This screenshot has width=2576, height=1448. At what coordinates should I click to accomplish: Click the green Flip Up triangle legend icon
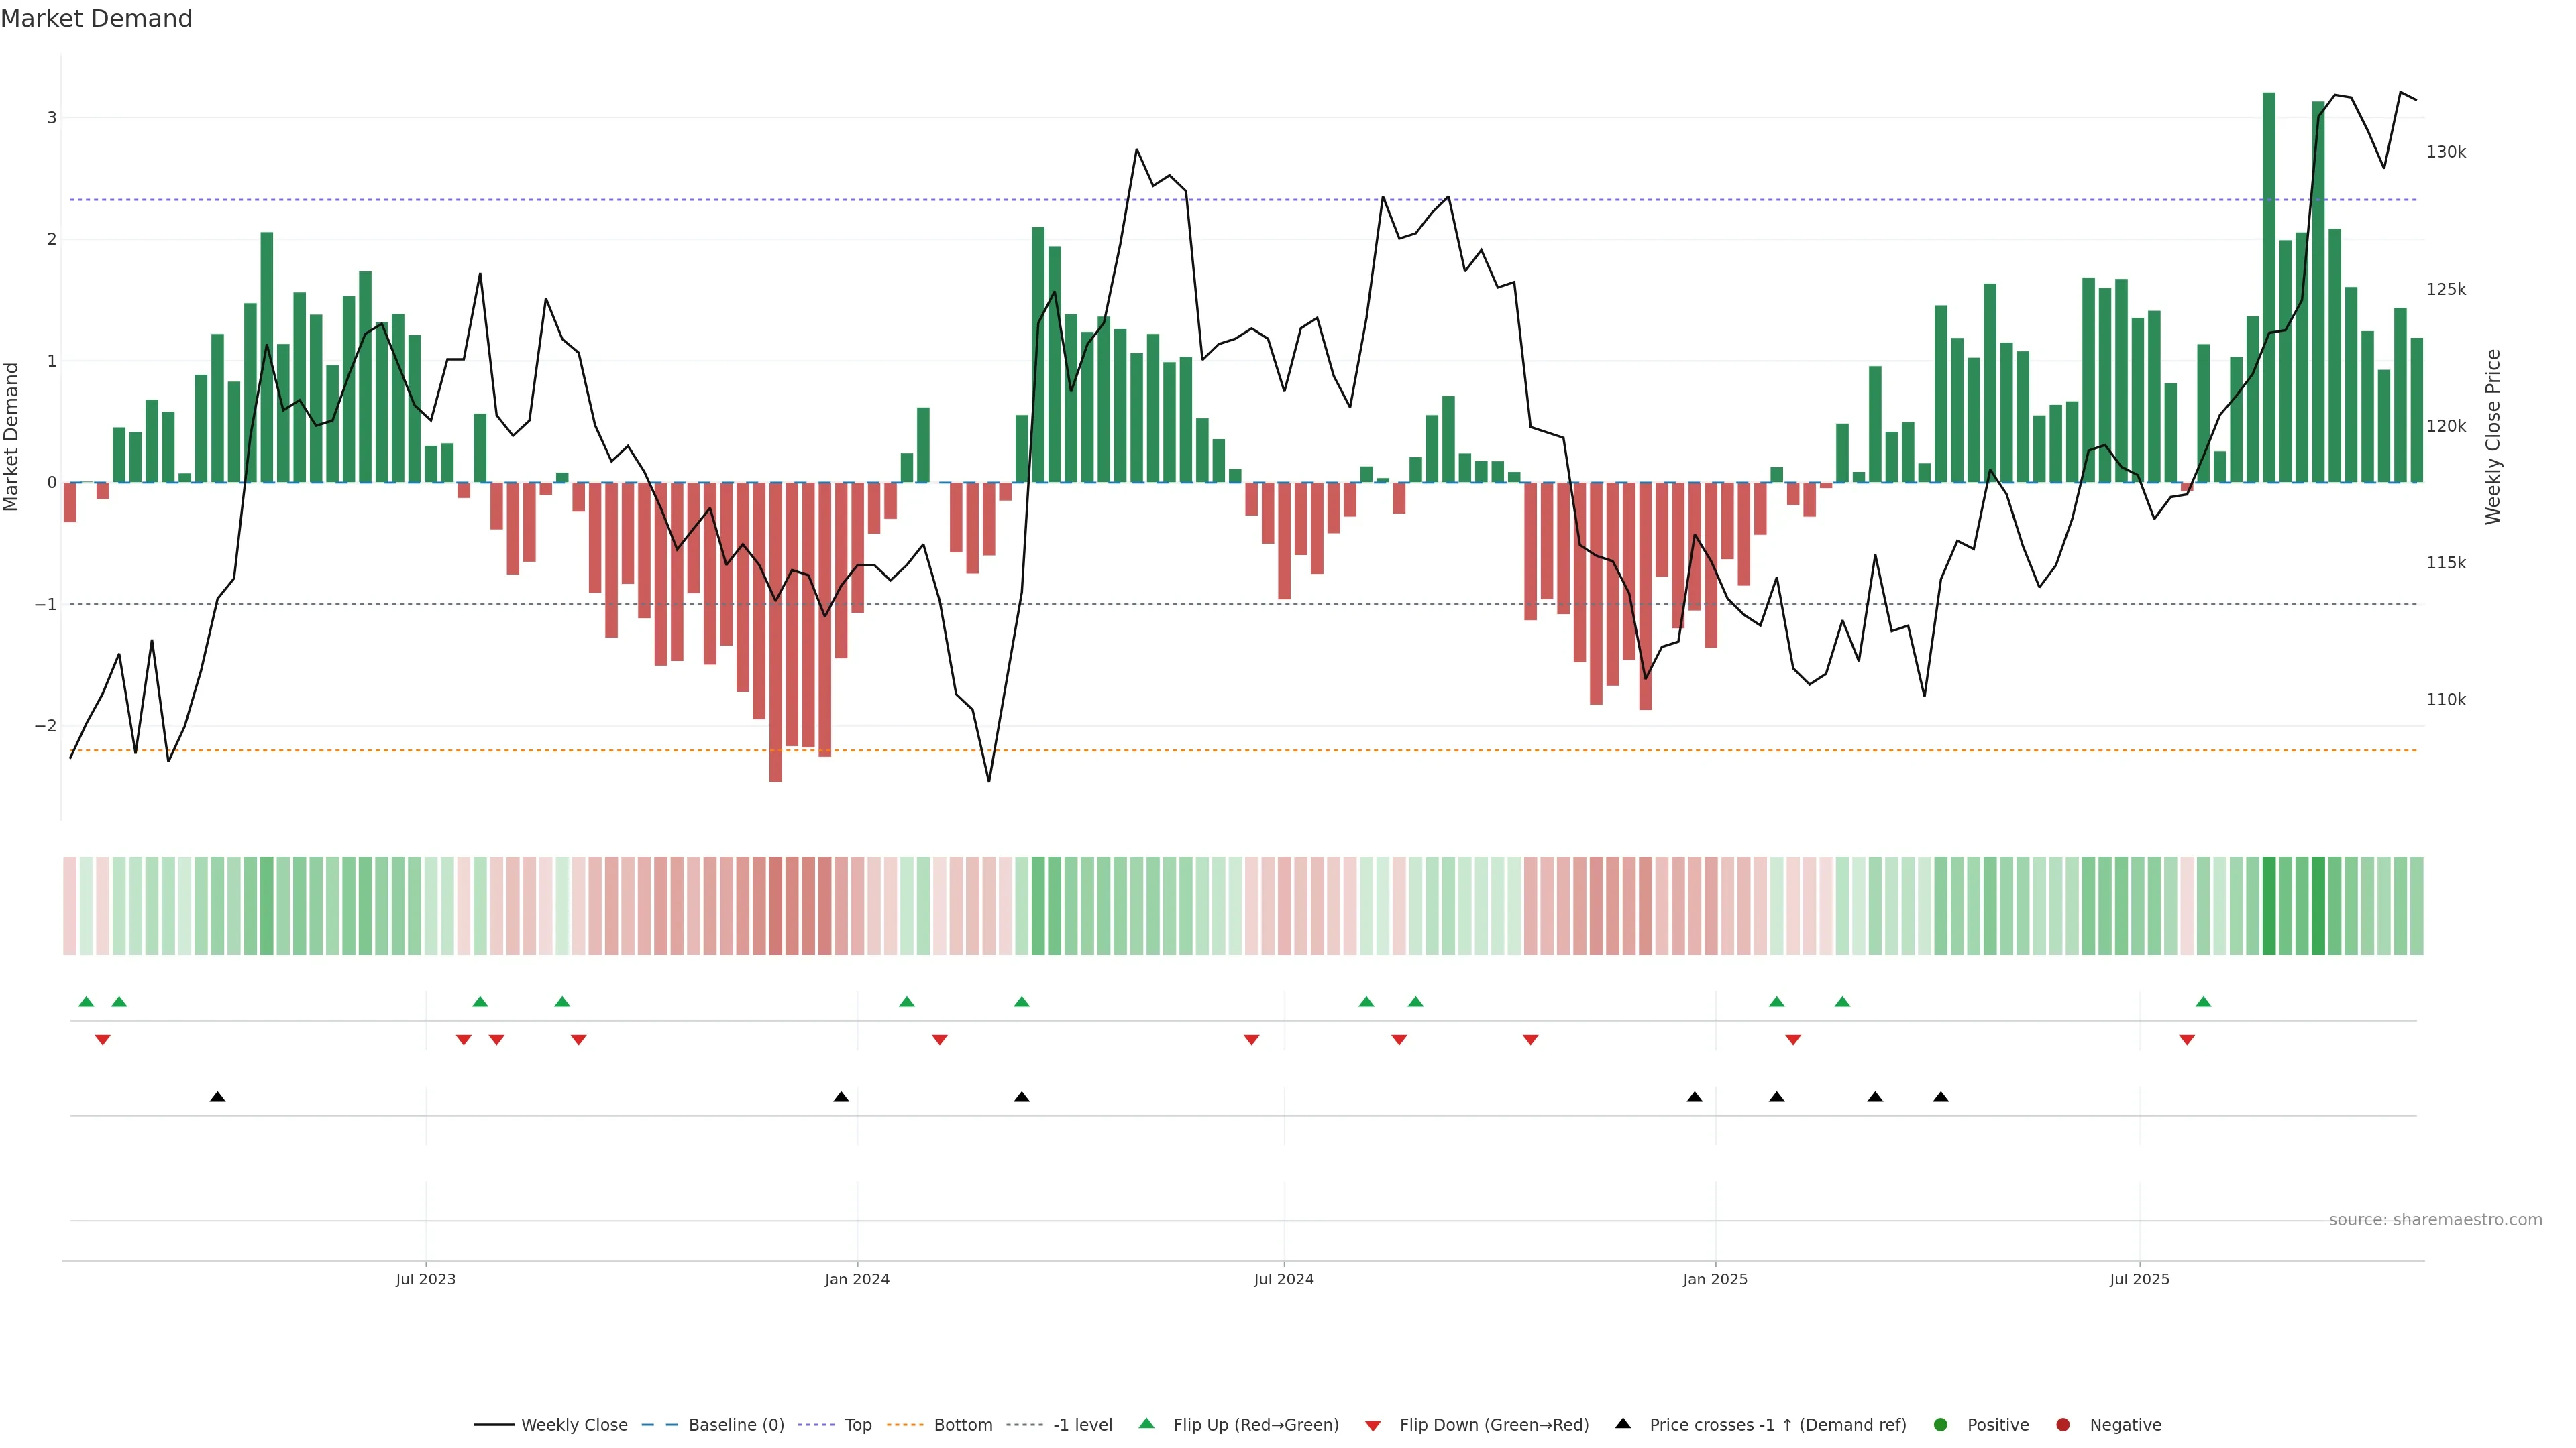pyautogui.click(x=1146, y=1423)
